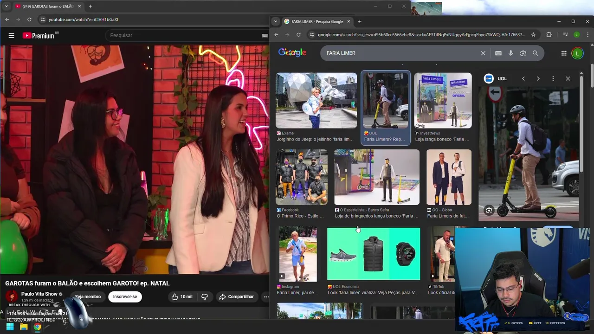Viewport: 594px width, 334px height.
Task: Open Chrome from Windows taskbar
Action: click(37, 327)
